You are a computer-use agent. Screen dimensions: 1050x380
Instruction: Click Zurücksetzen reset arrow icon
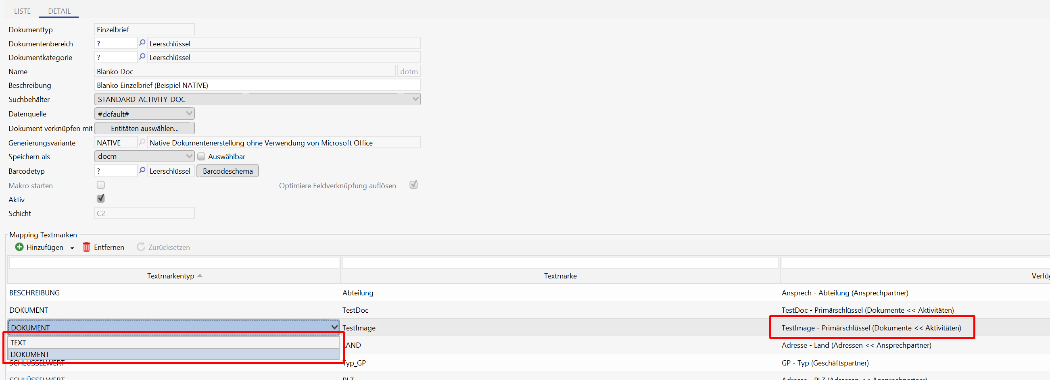[141, 247]
